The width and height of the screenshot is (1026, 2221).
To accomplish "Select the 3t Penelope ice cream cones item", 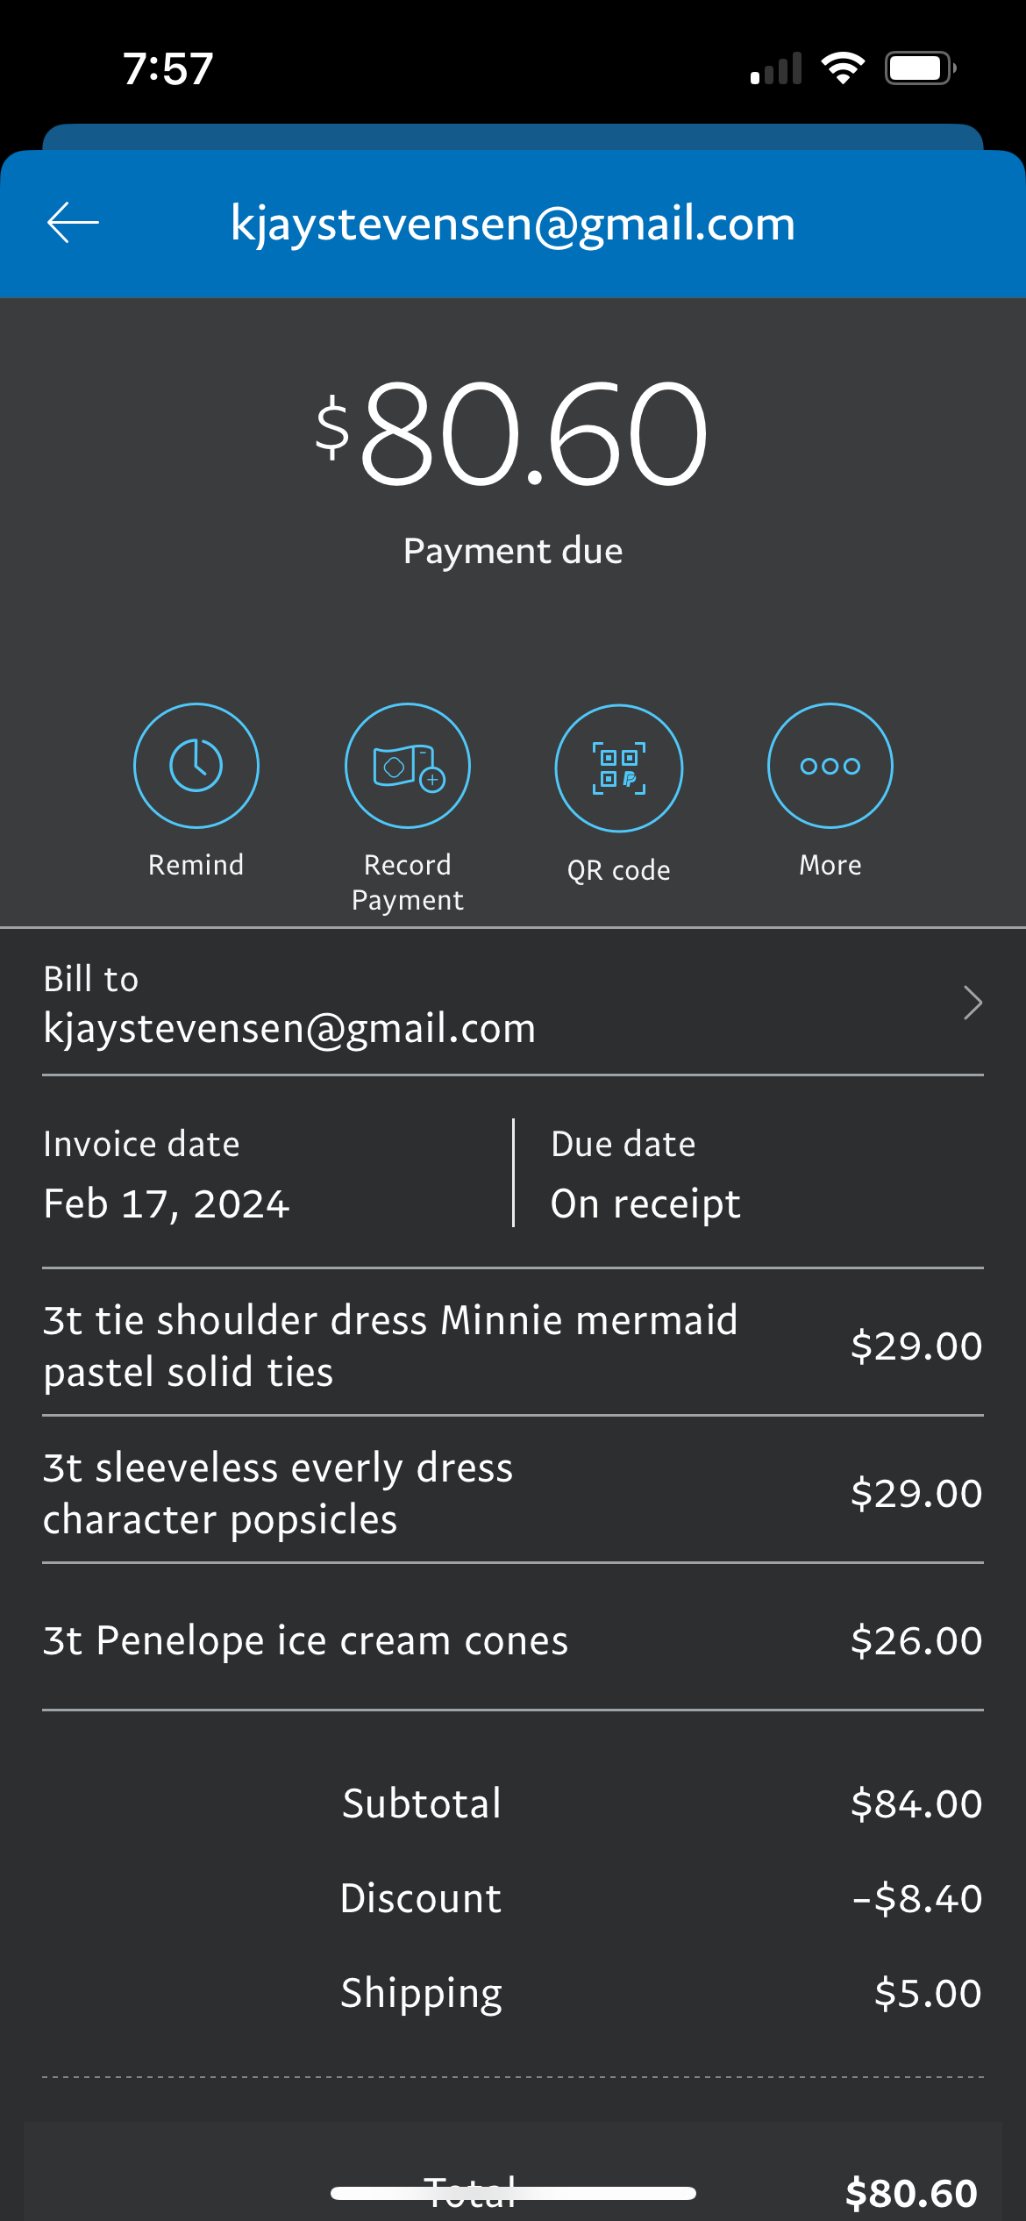I will [x=306, y=1639].
